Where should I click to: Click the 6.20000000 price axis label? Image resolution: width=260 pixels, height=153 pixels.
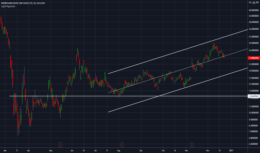pyautogui.click(x=254, y=144)
